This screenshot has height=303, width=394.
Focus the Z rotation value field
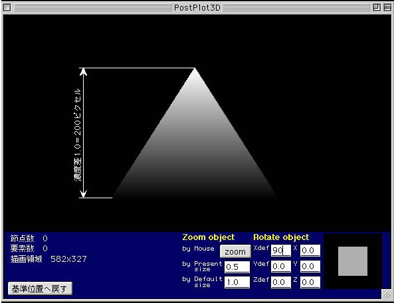[x=310, y=282]
